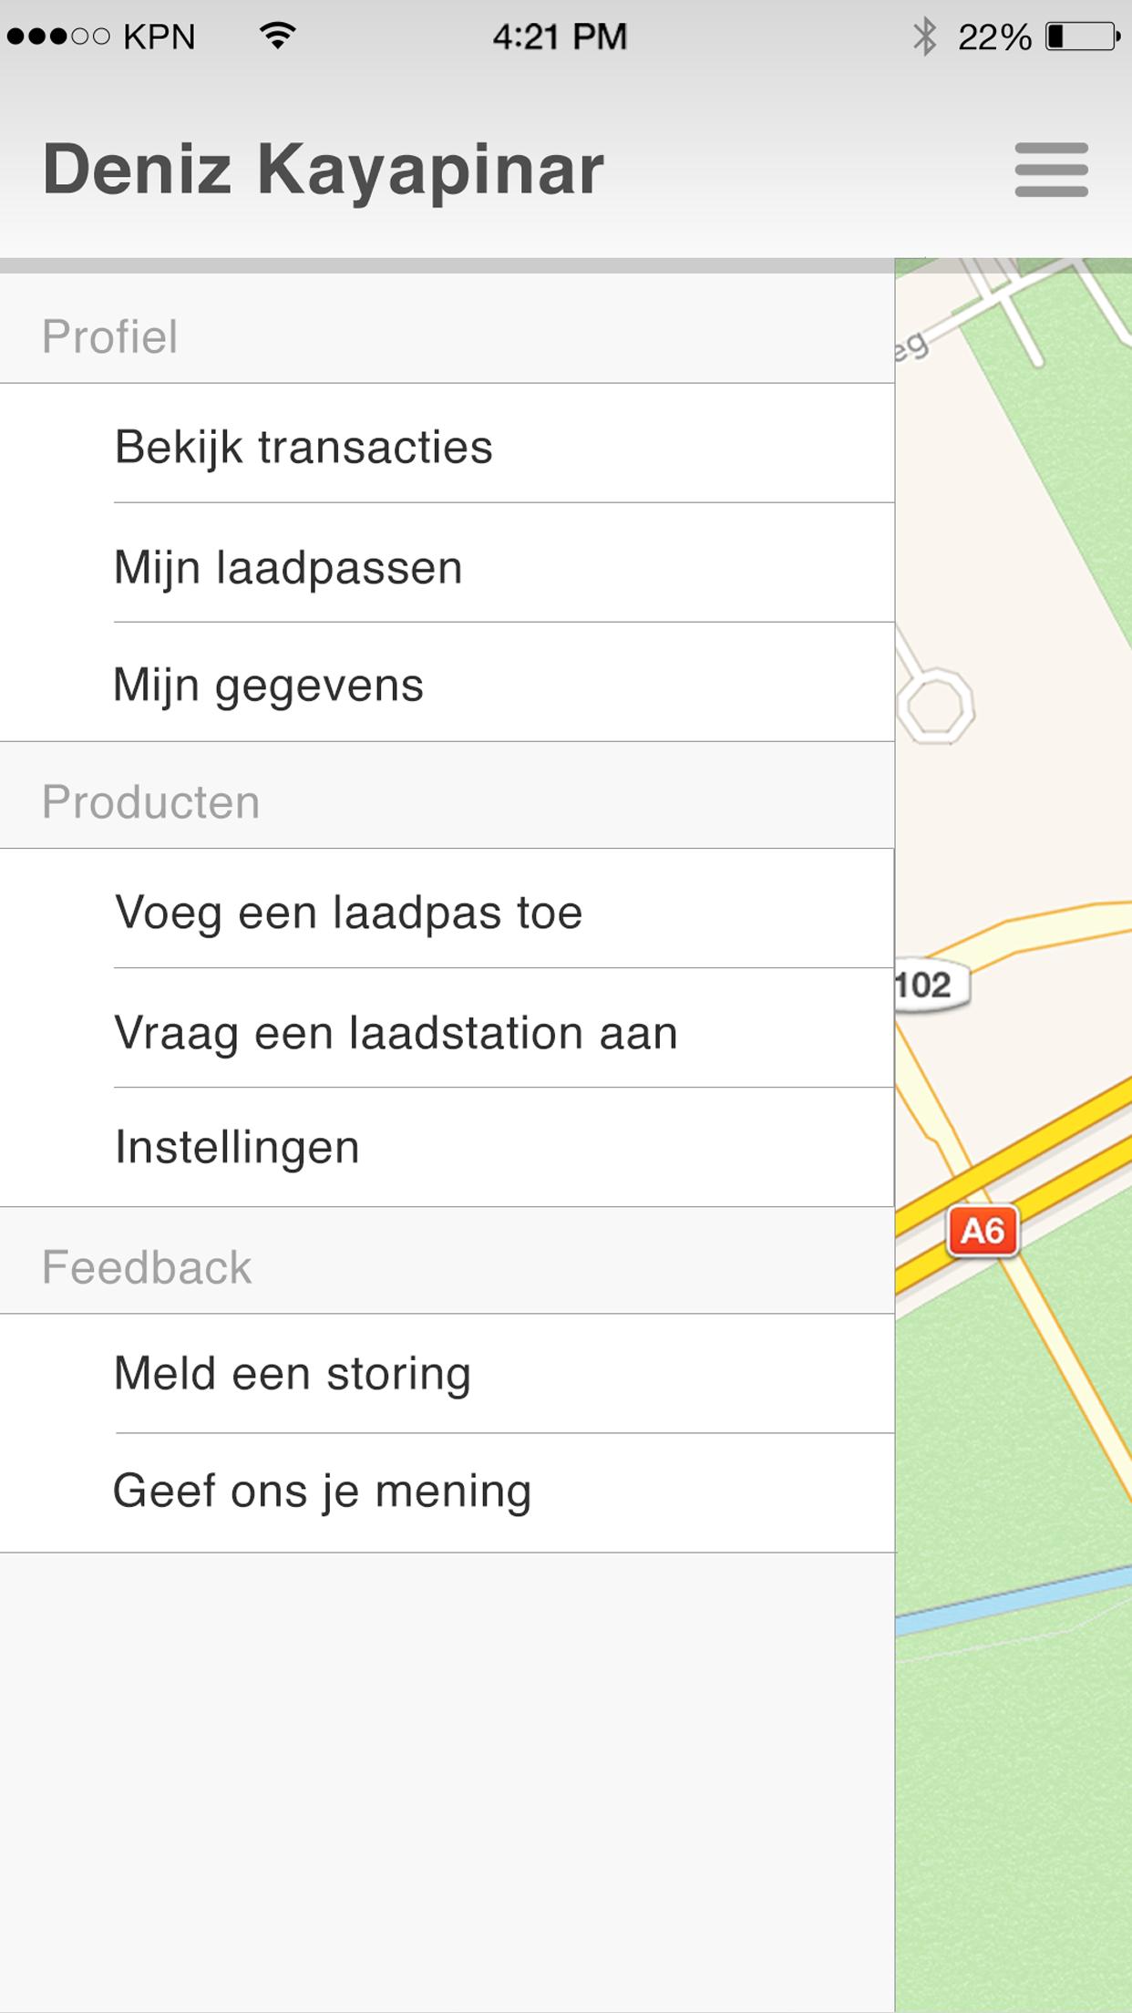Image resolution: width=1132 pixels, height=2013 pixels.
Task: Tap Meld een storing
Action: coord(292,1373)
